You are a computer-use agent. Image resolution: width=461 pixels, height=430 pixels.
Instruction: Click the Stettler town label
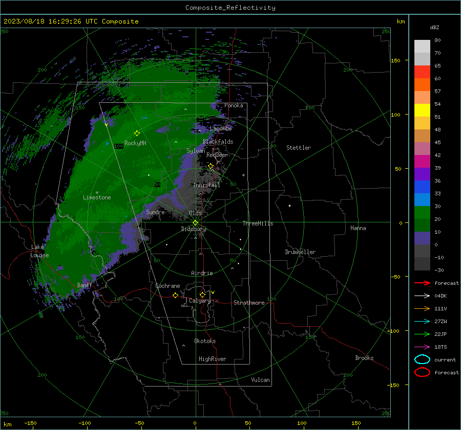click(x=299, y=148)
